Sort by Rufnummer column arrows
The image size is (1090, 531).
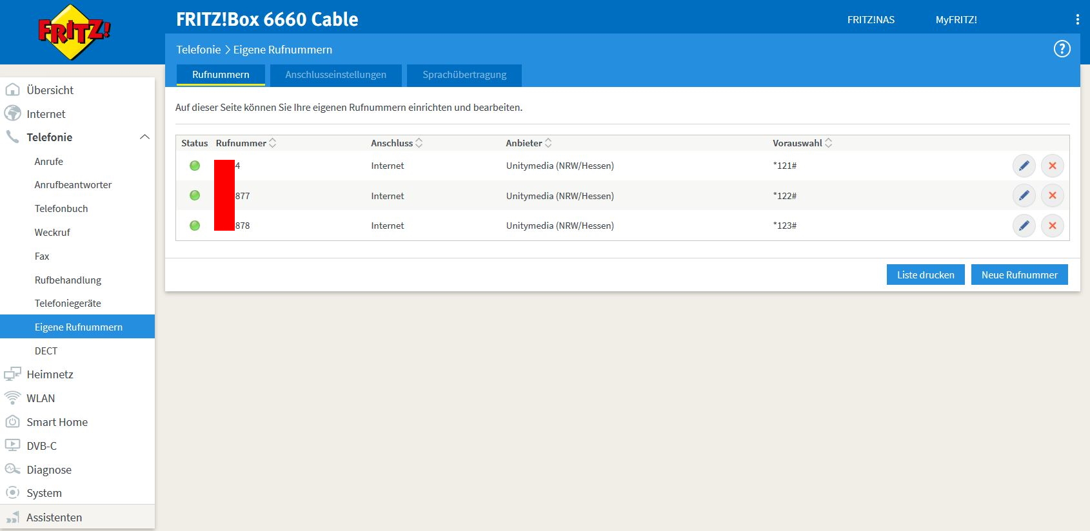[x=272, y=143]
